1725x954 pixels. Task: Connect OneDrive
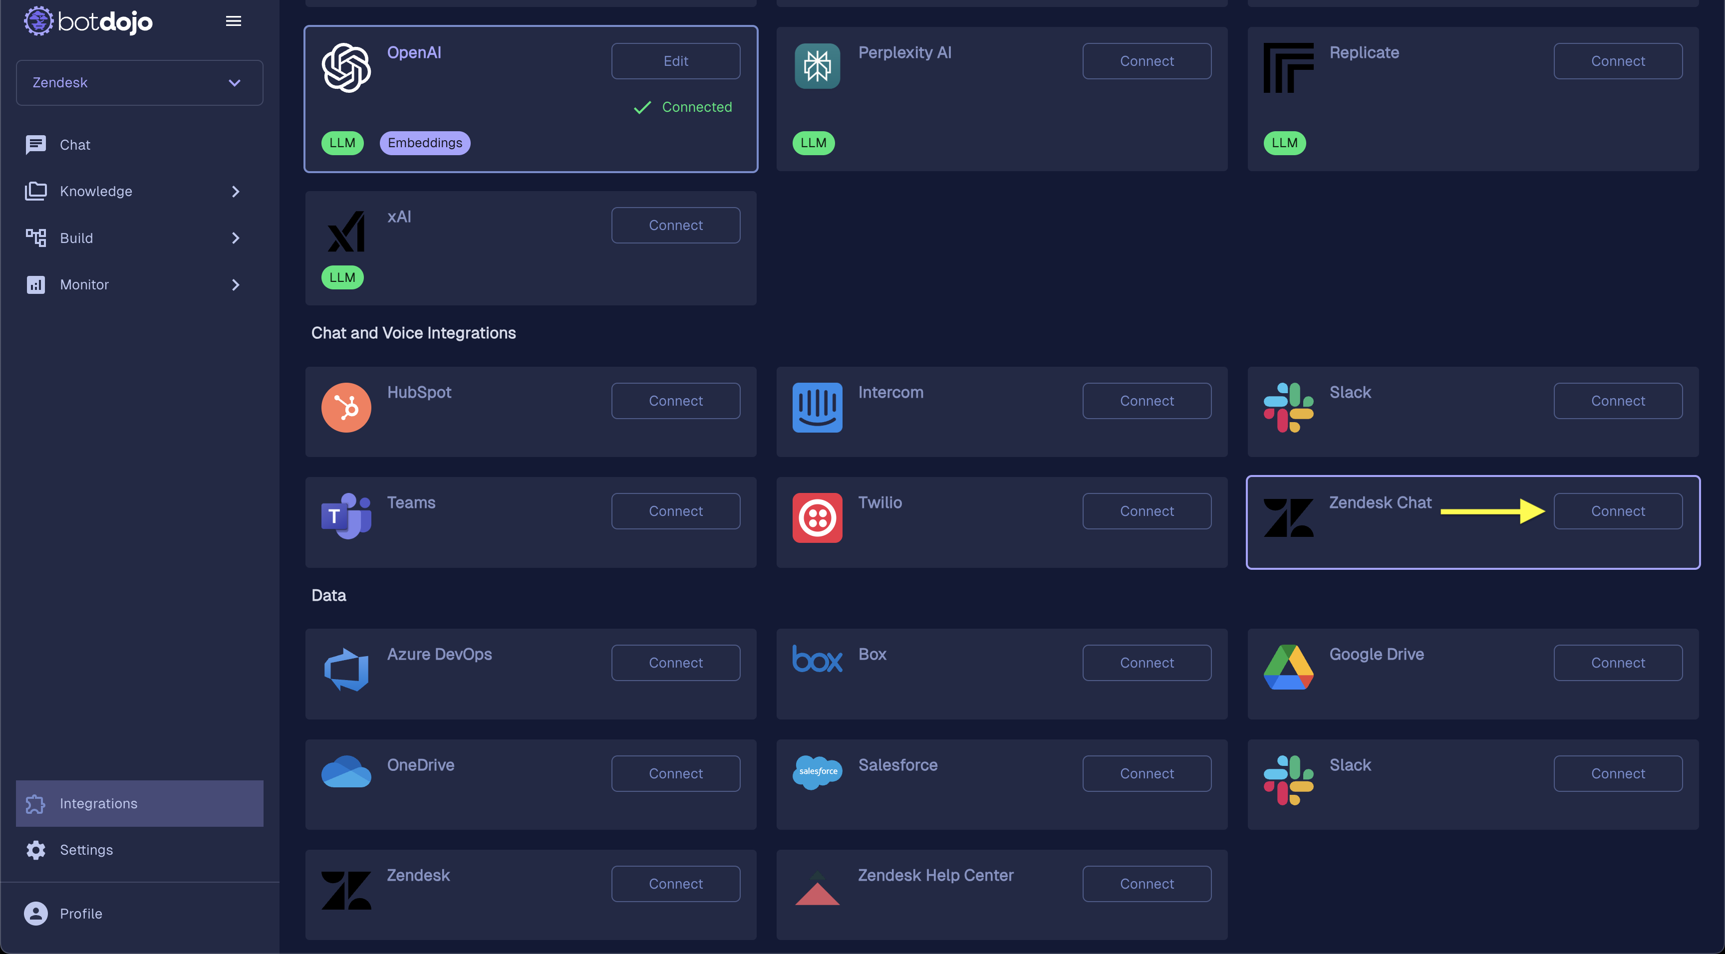pos(676,773)
